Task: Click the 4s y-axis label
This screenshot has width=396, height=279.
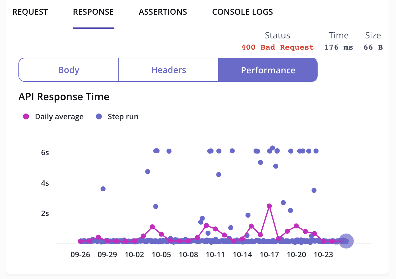Action: click(45, 183)
